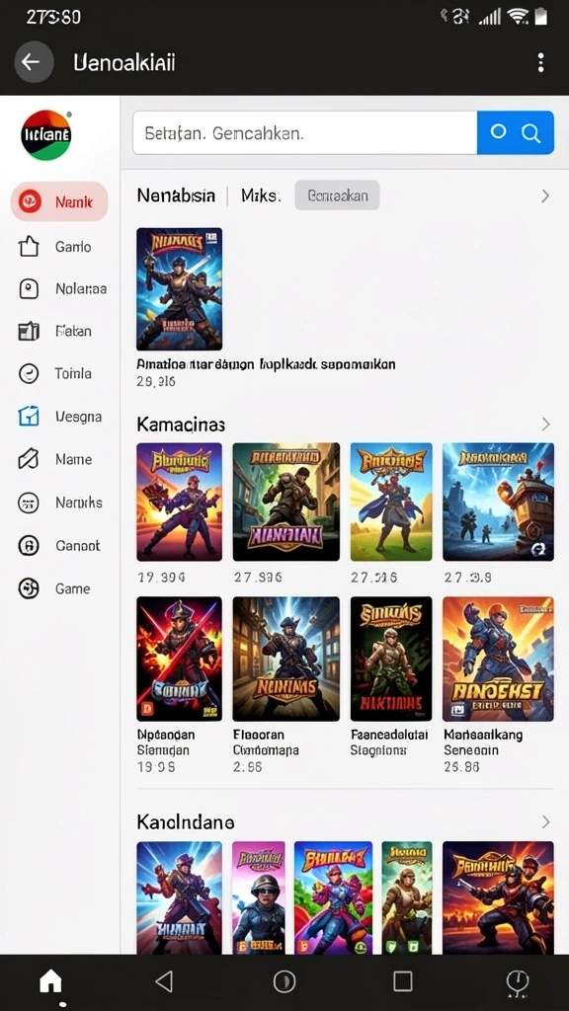Open the game cover priced 27.936
The width and height of the screenshot is (569, 1011).
(285, 502)
